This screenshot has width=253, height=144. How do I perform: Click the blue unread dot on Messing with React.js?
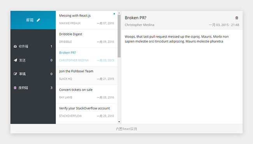[x=114, y=14]
